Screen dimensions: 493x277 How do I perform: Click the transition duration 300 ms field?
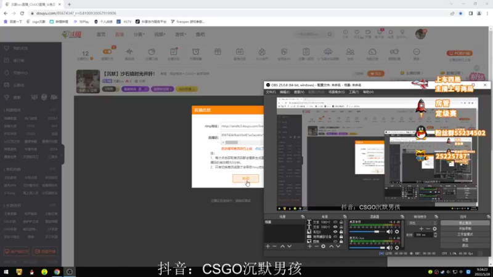click(423, 235)
